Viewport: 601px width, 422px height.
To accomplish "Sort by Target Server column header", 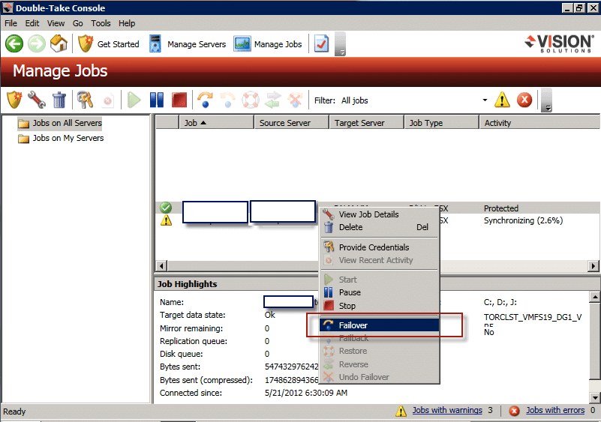I will [x=367, y=122].
